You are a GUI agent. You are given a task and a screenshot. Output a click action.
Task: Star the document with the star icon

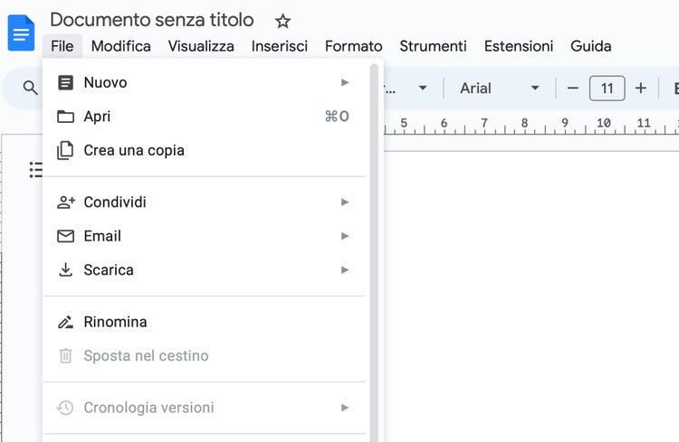[x=282, y=21]
